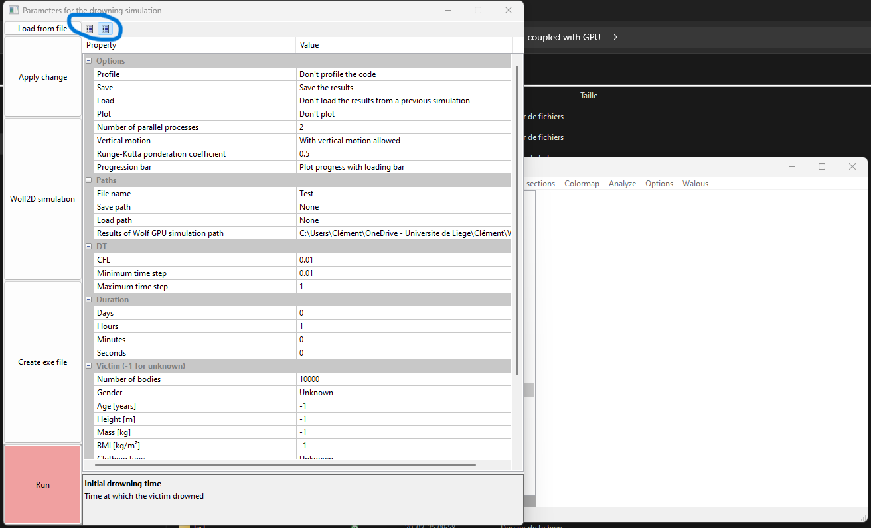Viewport: 871px width, 528px height.
Task: Click the chevron after 'coupled with GPU'
Action: point(615,37)
